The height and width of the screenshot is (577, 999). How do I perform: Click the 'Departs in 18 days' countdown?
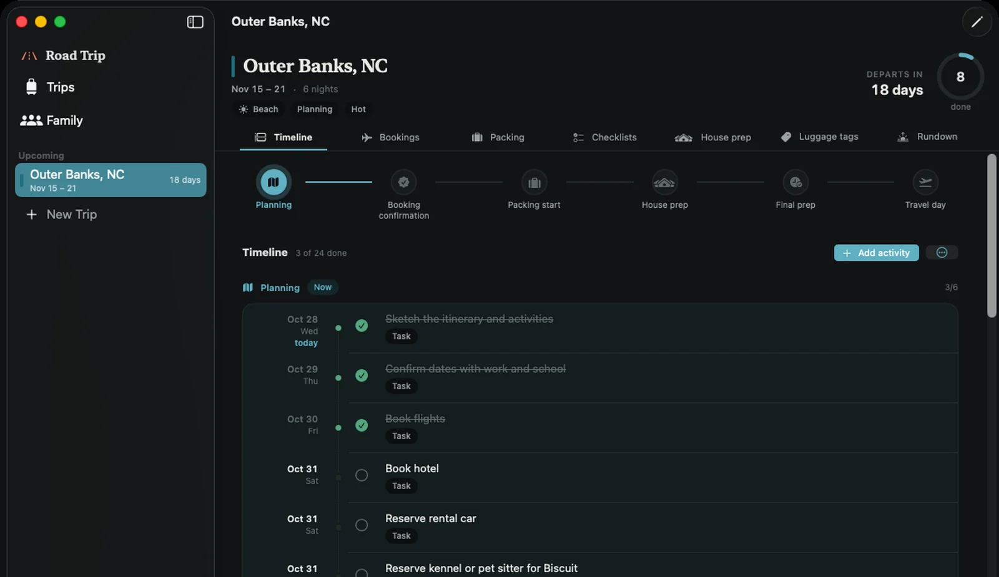(895, 84)
